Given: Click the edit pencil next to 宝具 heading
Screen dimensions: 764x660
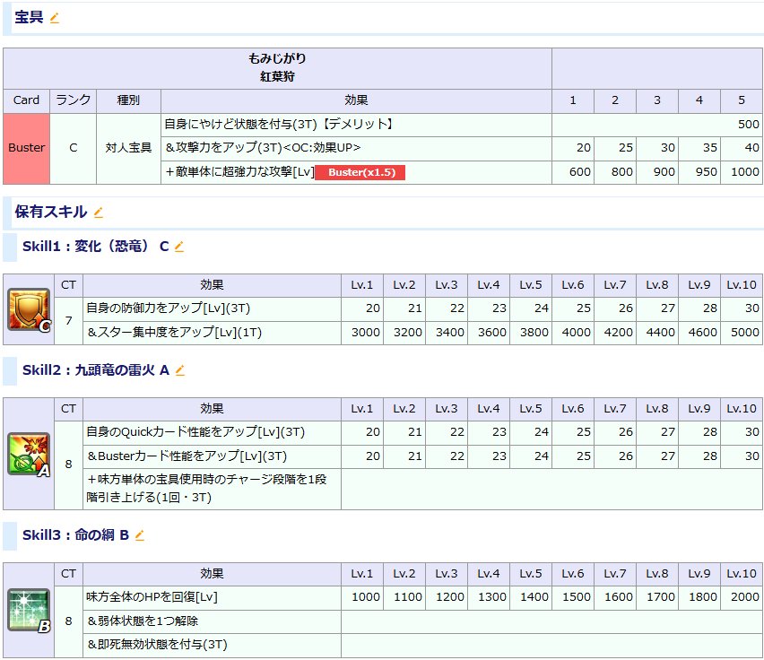Looking at the screenshot, I should coord(54,19).
